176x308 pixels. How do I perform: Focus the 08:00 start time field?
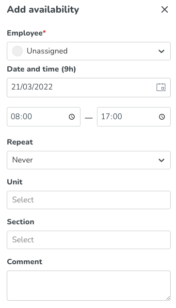click(x=44, y=117)
